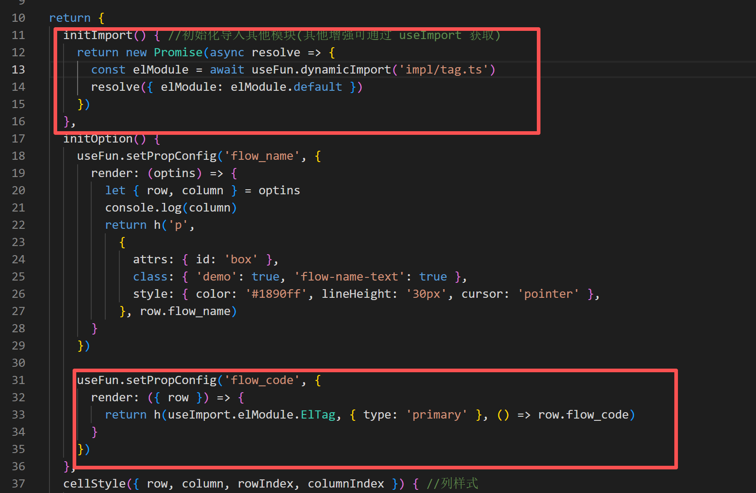Click the 'flow_code' string argument

(262, 380)
